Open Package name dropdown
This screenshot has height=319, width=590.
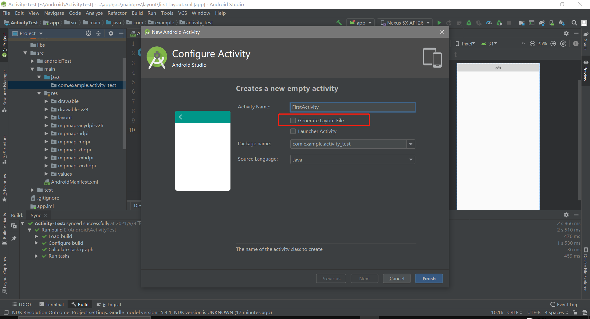[x=411, y=144]
